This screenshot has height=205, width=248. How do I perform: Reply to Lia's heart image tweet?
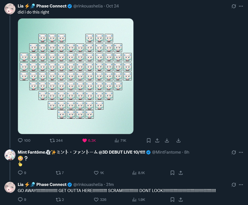tap(20, 140)
